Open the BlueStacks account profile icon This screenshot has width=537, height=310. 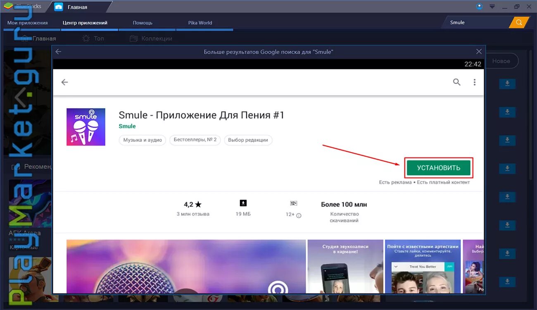tap(479, 6)
